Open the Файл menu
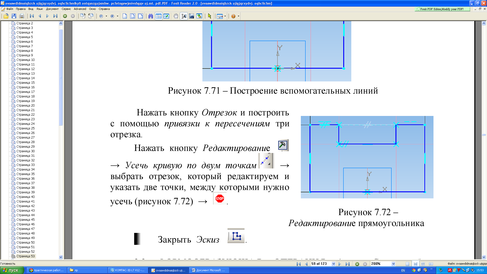The width and height of the screenshot is (487, 274). point(10,9)
